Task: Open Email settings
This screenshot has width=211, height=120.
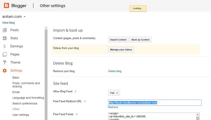Action: 16,92
